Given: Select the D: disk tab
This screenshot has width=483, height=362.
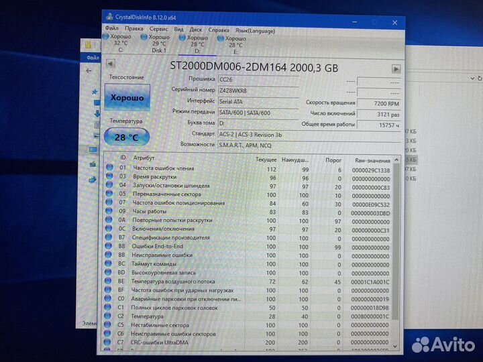Looking at the screenshot, I should tap(197, 44).
